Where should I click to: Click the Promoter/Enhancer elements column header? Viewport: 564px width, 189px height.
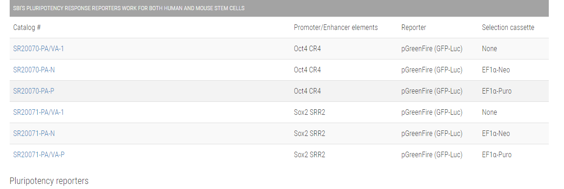coord(335,27)
